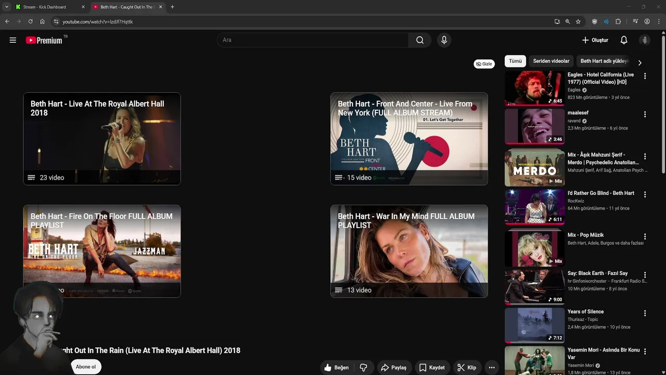Open the YouTube hamburger guide menu
Viewport: 666px width, 375px height.
(13, 40)
